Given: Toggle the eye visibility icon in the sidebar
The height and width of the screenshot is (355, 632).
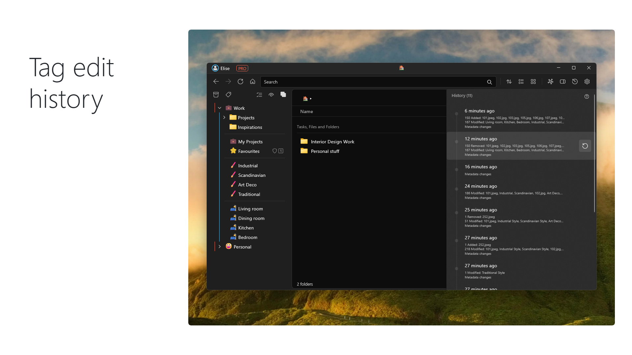Looking at the screenshot, I should 271,95.
